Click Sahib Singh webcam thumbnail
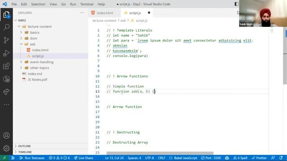 tap(263, 13)
